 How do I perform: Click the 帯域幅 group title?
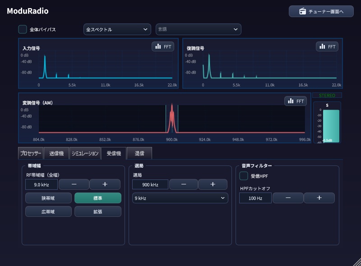(34, 165)
